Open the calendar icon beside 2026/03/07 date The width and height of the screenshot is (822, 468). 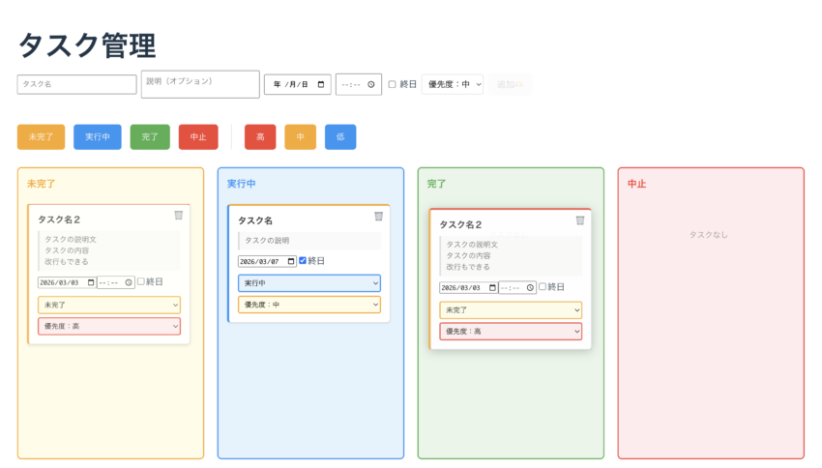tap(290, 261)
